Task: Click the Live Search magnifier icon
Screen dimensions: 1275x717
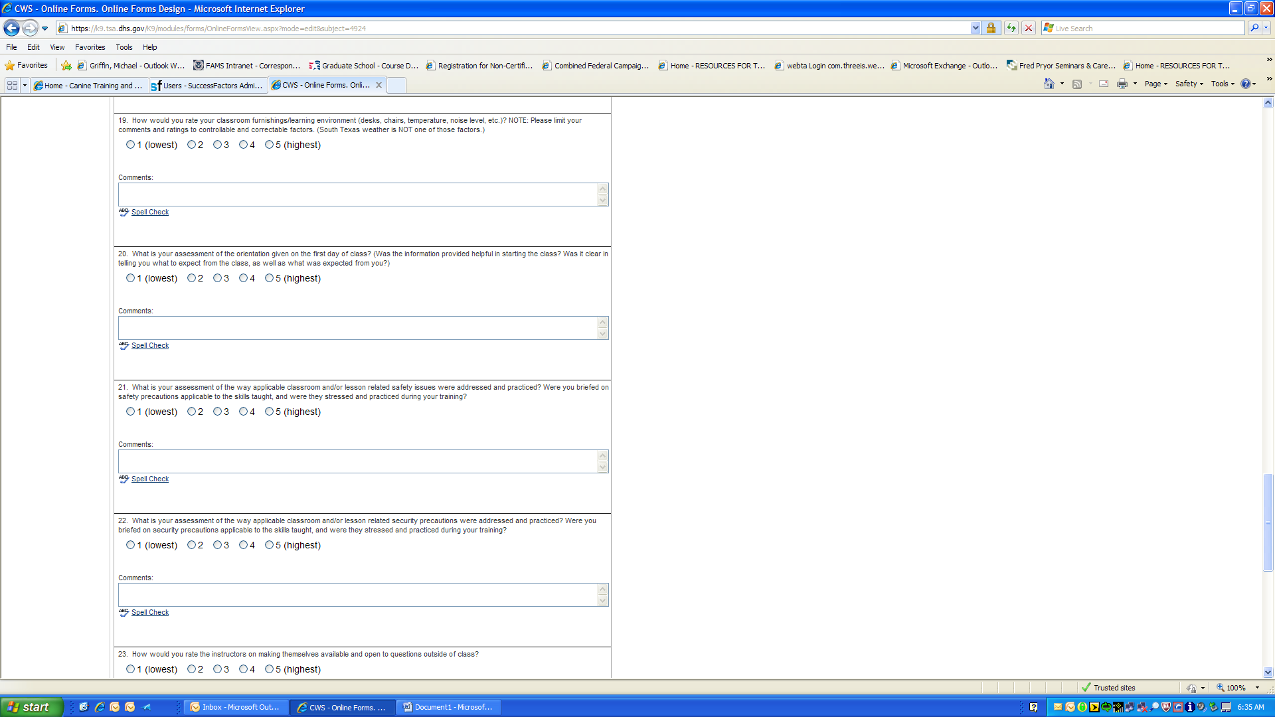Action: coord(1254,28)
